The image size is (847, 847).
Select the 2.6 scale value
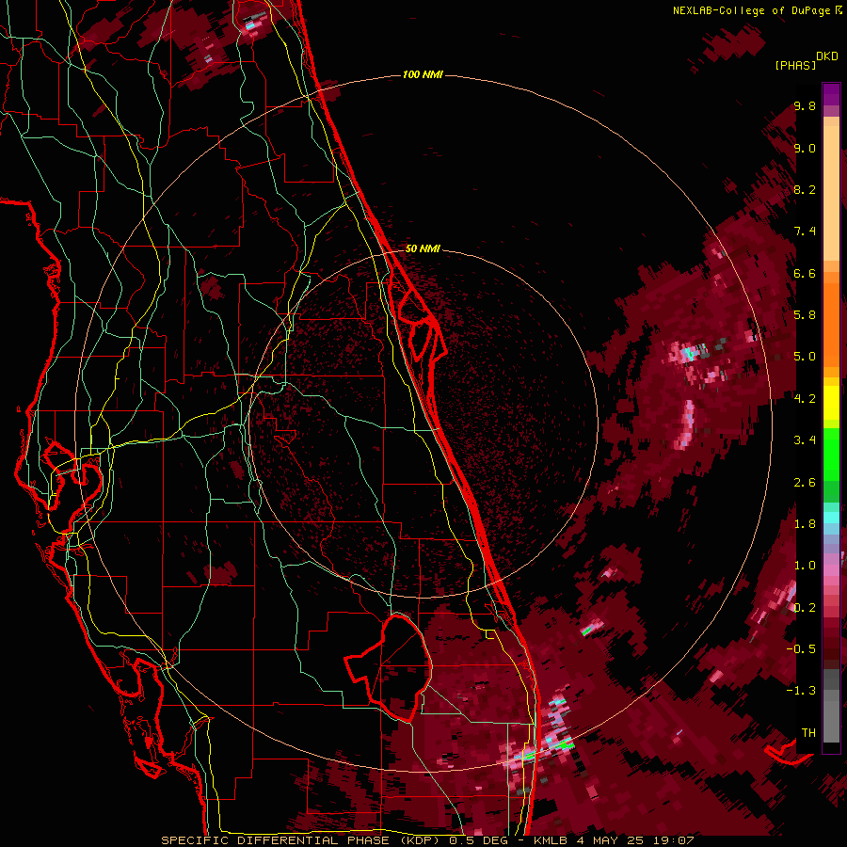(x=805, y=483)
